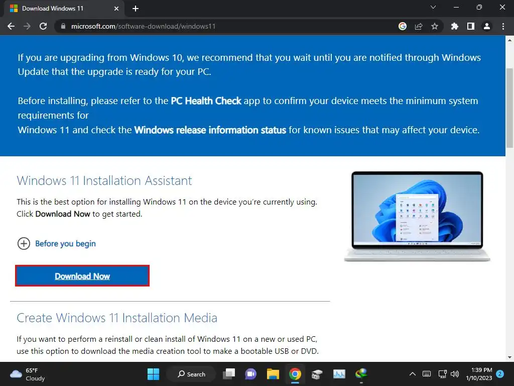This screenshot has height=386, width=514.
Task: Select the Download Windows 11 tab
Action: pos(64,9)
